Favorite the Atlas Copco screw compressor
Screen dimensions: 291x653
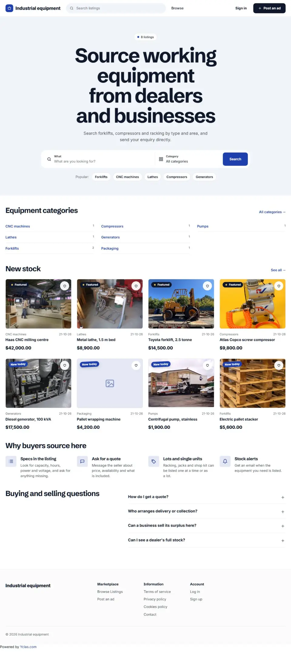pos(279,286)
